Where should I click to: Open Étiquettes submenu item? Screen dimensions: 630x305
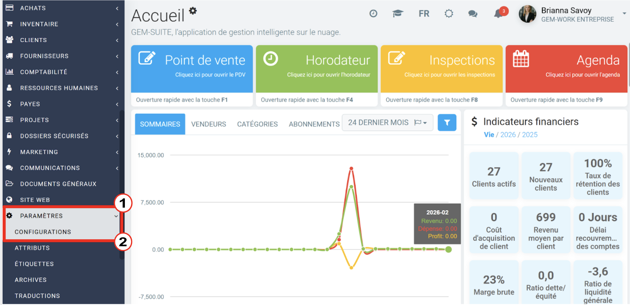click(34, 264)
